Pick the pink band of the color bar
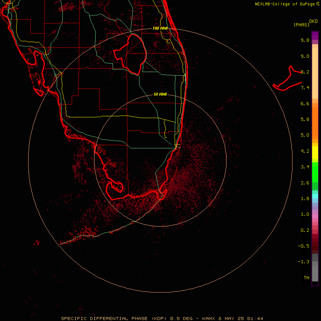Viewport: 321px width, 321px height. click(x=315, y=216)
